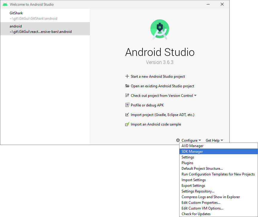Choose Import Settings
258x217 pixels.
(219, 180)
